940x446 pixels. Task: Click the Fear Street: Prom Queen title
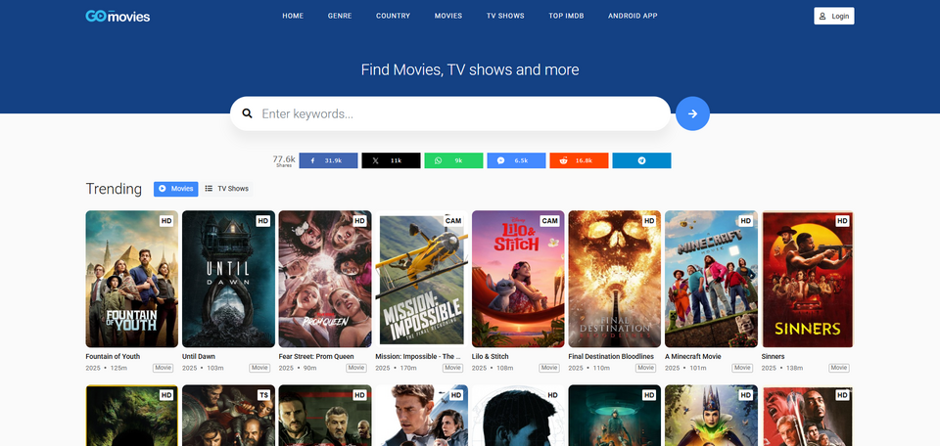pyautogui.click(x=316, y=356)
